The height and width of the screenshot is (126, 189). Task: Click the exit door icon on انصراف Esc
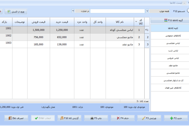tap(10, 118)
